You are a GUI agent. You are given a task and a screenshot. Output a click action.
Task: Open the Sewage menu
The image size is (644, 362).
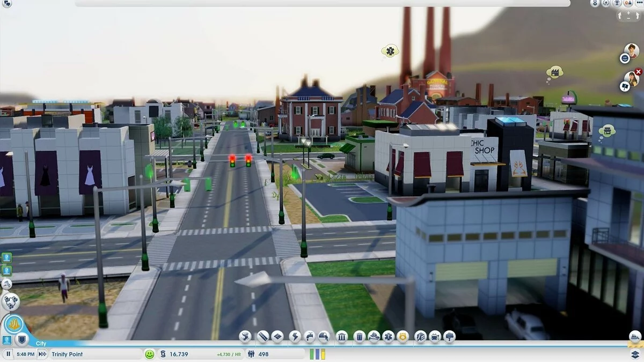324,336
